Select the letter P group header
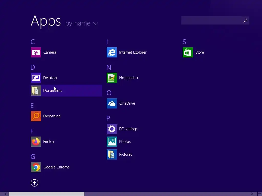262x196 pixels. point(108,118)
